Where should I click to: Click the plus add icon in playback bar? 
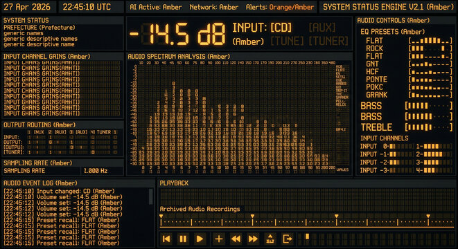click(x=218, y=239)
